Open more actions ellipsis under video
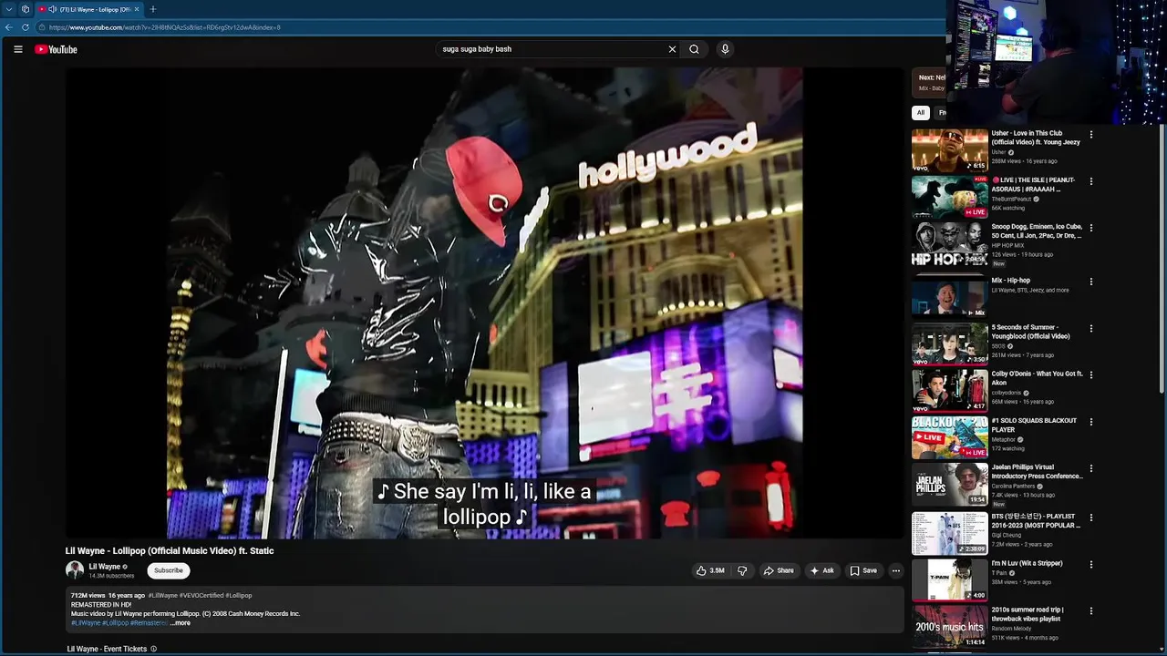1167x656 pixels. (x=895, y=570)
